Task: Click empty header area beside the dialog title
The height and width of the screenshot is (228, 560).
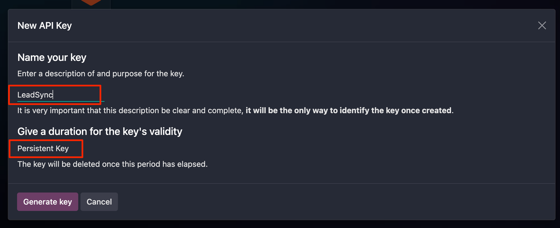Action: [x=280, y=26]
